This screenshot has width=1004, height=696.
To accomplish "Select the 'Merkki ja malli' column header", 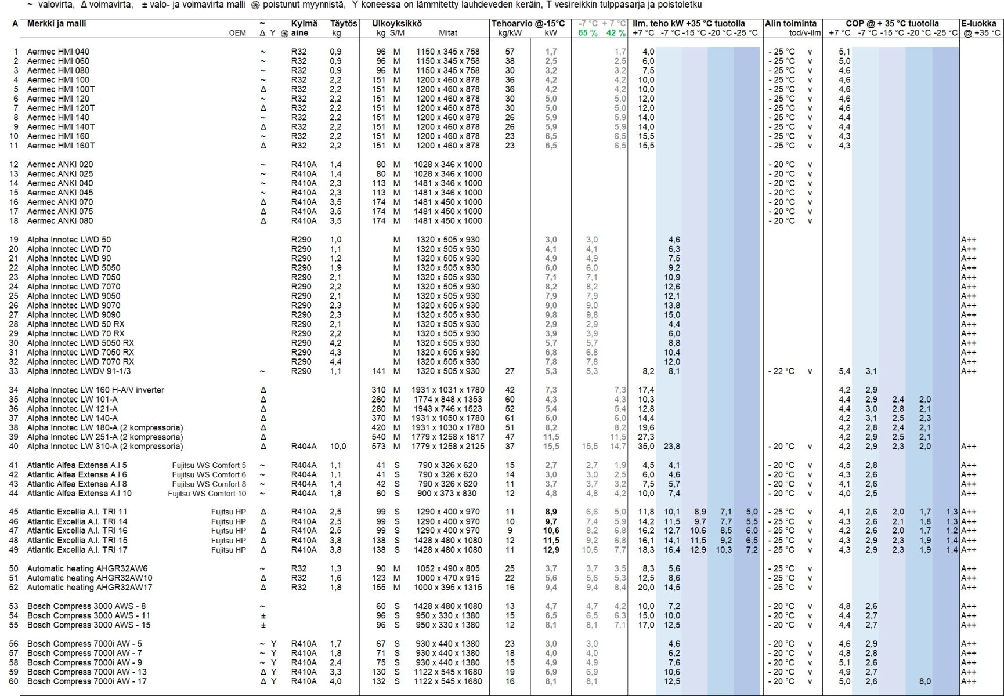I will click(56, 24).
